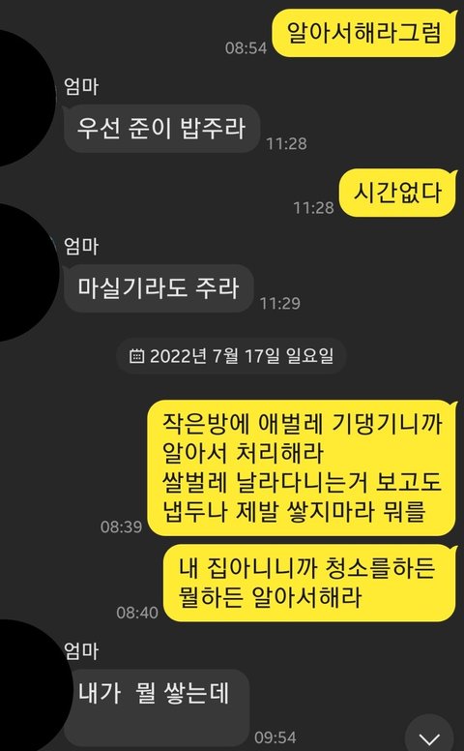Click sender name 엄마 above 마실기라도 주라
This screenshot has width=464, height=751.
point(81,247)
